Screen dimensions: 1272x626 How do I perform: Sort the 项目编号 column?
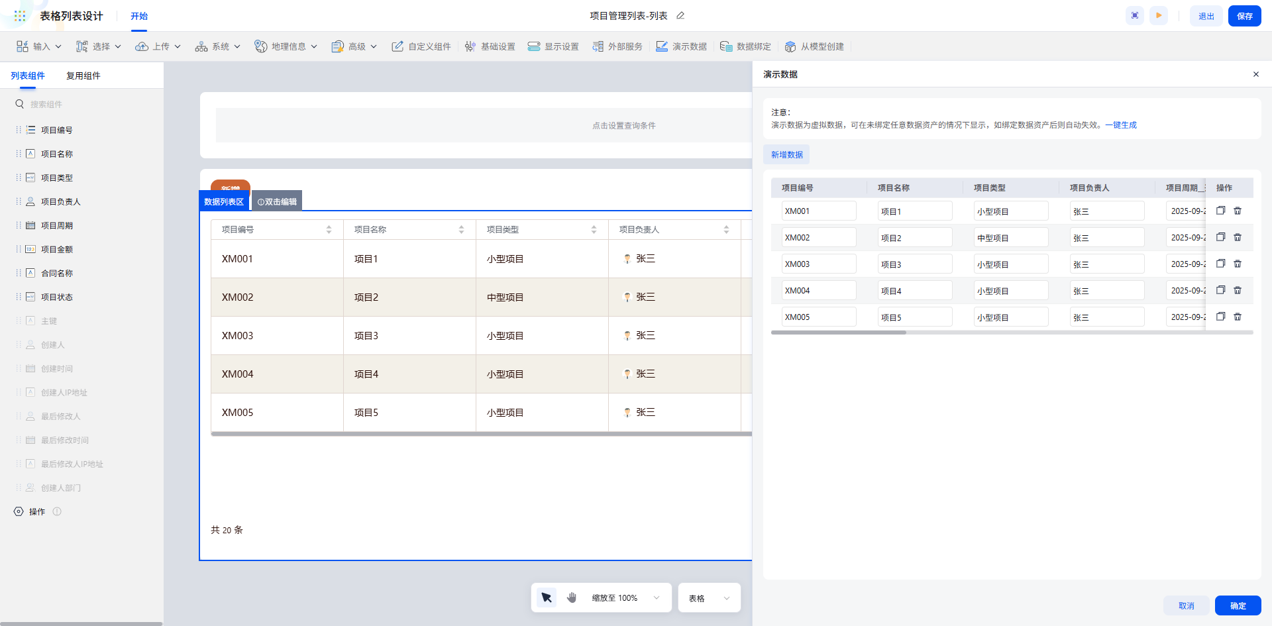pos(329,230)
